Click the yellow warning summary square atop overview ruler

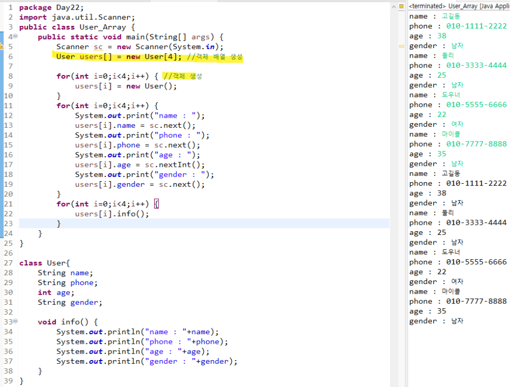401,6
